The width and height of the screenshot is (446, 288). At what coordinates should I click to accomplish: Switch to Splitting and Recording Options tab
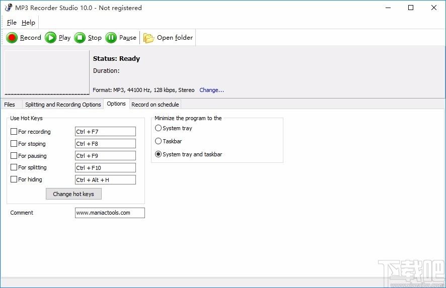[x=63, y=105]
